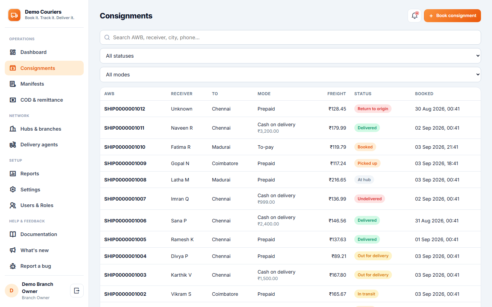Click the Picked up status badge
The image size is (492, 307).
367,163
